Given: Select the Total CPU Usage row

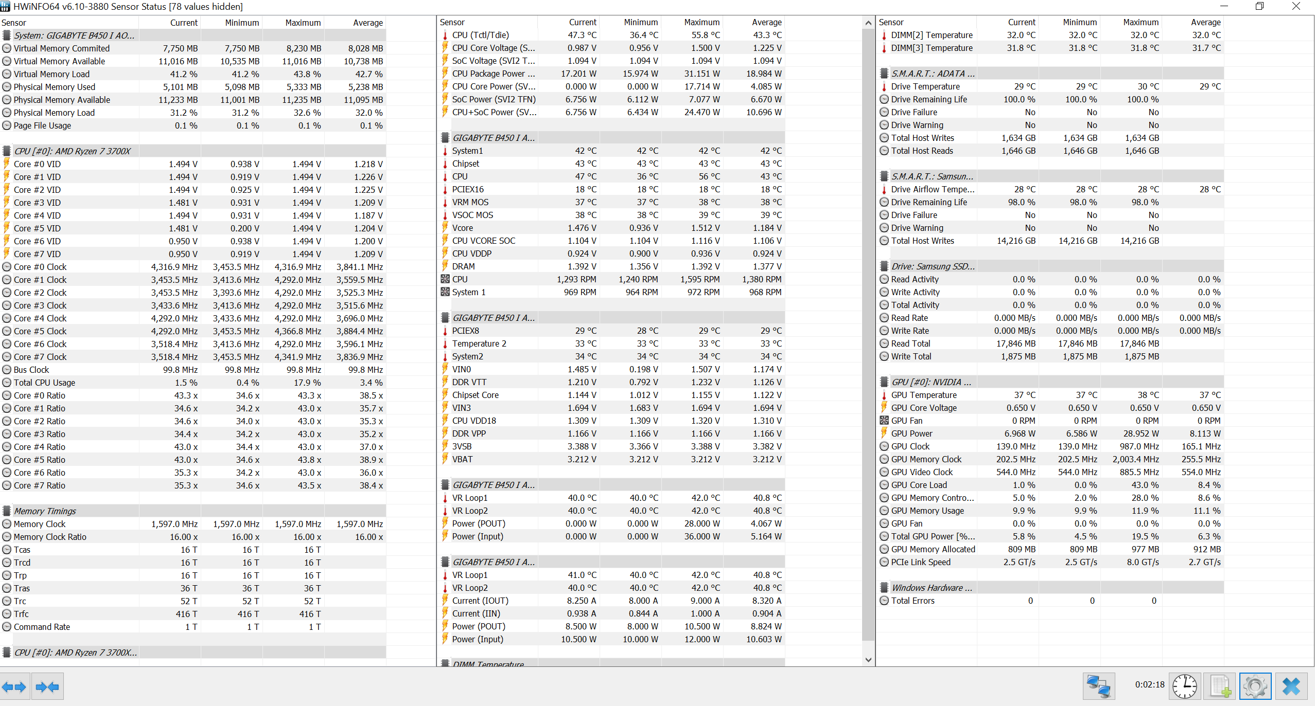Looking at the screenshot, I should coord(194,383).
